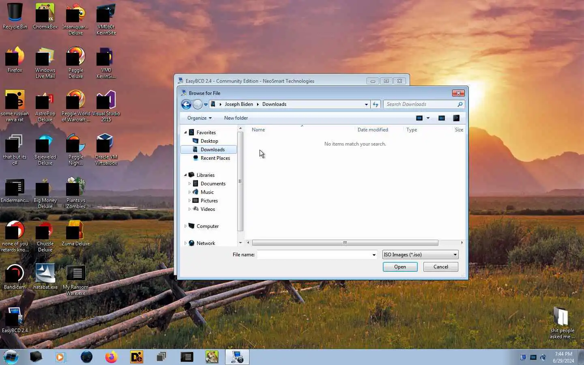The height and width of the screenshot is (365, 584).
Task: Select the Zuma Deluxe desktop icon
Action: (x=75, y=233)
